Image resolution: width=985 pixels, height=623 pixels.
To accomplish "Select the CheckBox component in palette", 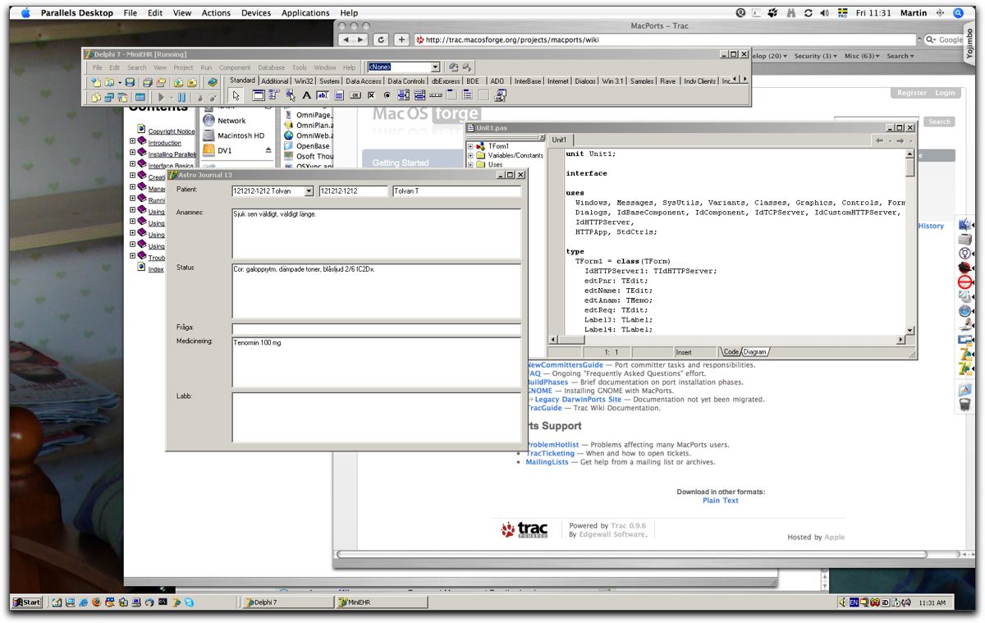I will coord(371,96).
